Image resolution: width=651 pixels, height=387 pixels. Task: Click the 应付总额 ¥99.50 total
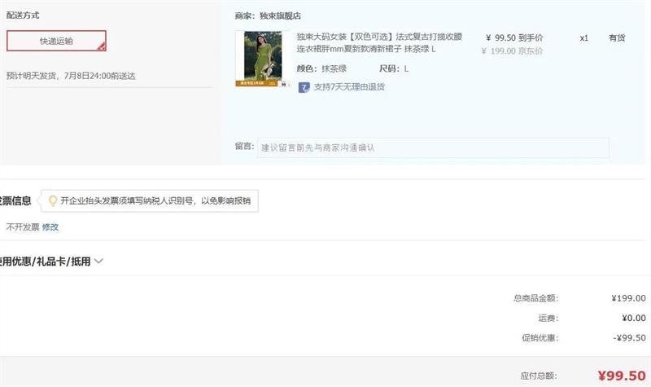click(x=622, y=376)
